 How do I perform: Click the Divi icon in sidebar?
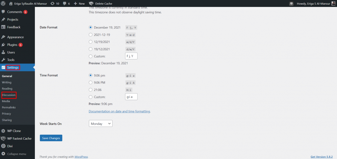3,146
